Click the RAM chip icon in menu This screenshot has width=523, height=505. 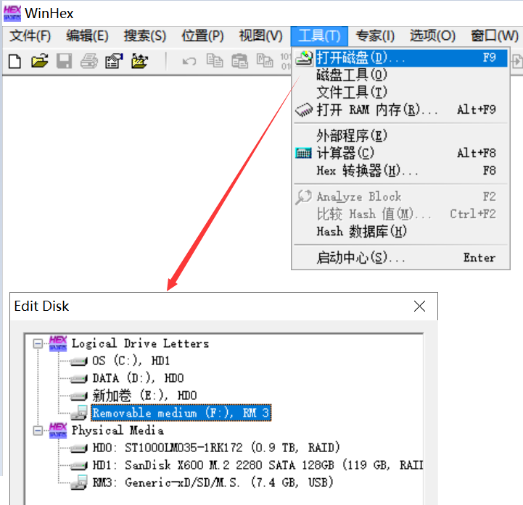pyautogui.click(x=304, y=110)
